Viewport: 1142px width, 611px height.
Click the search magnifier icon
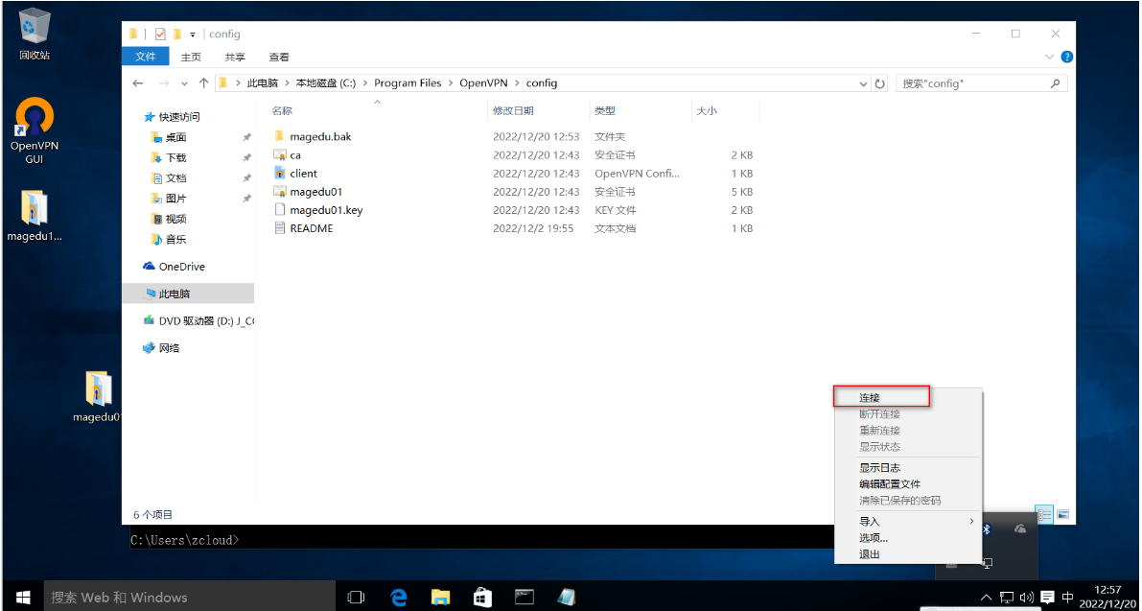click(x=1055, y=83)
